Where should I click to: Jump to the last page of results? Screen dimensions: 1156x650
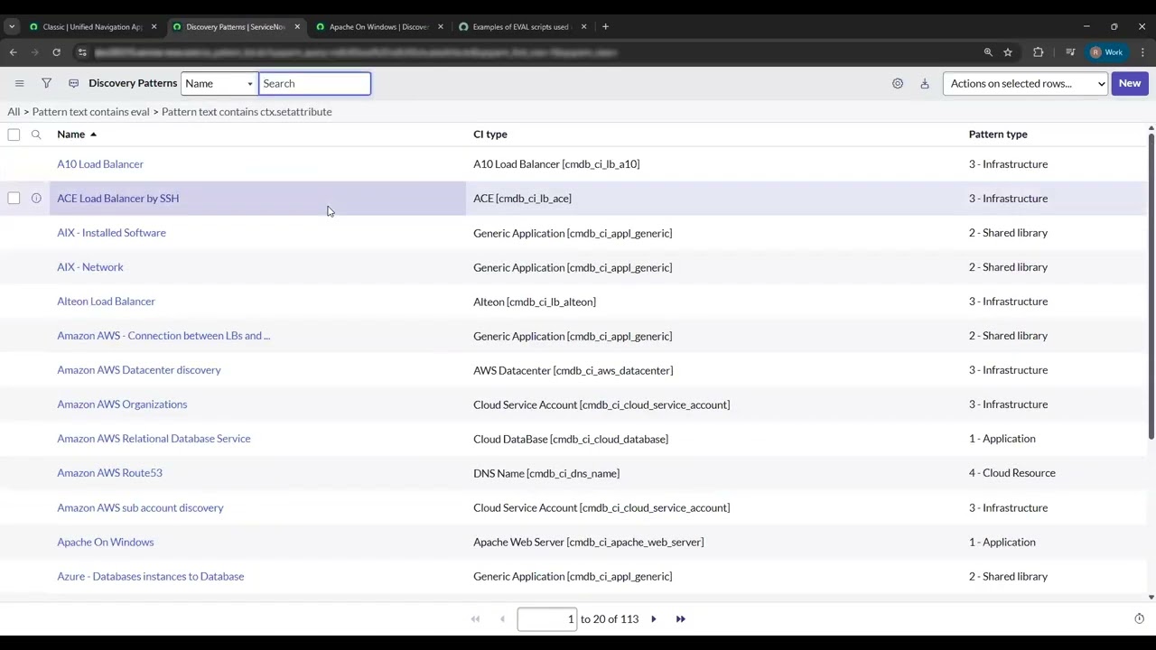tap(680, 618)
